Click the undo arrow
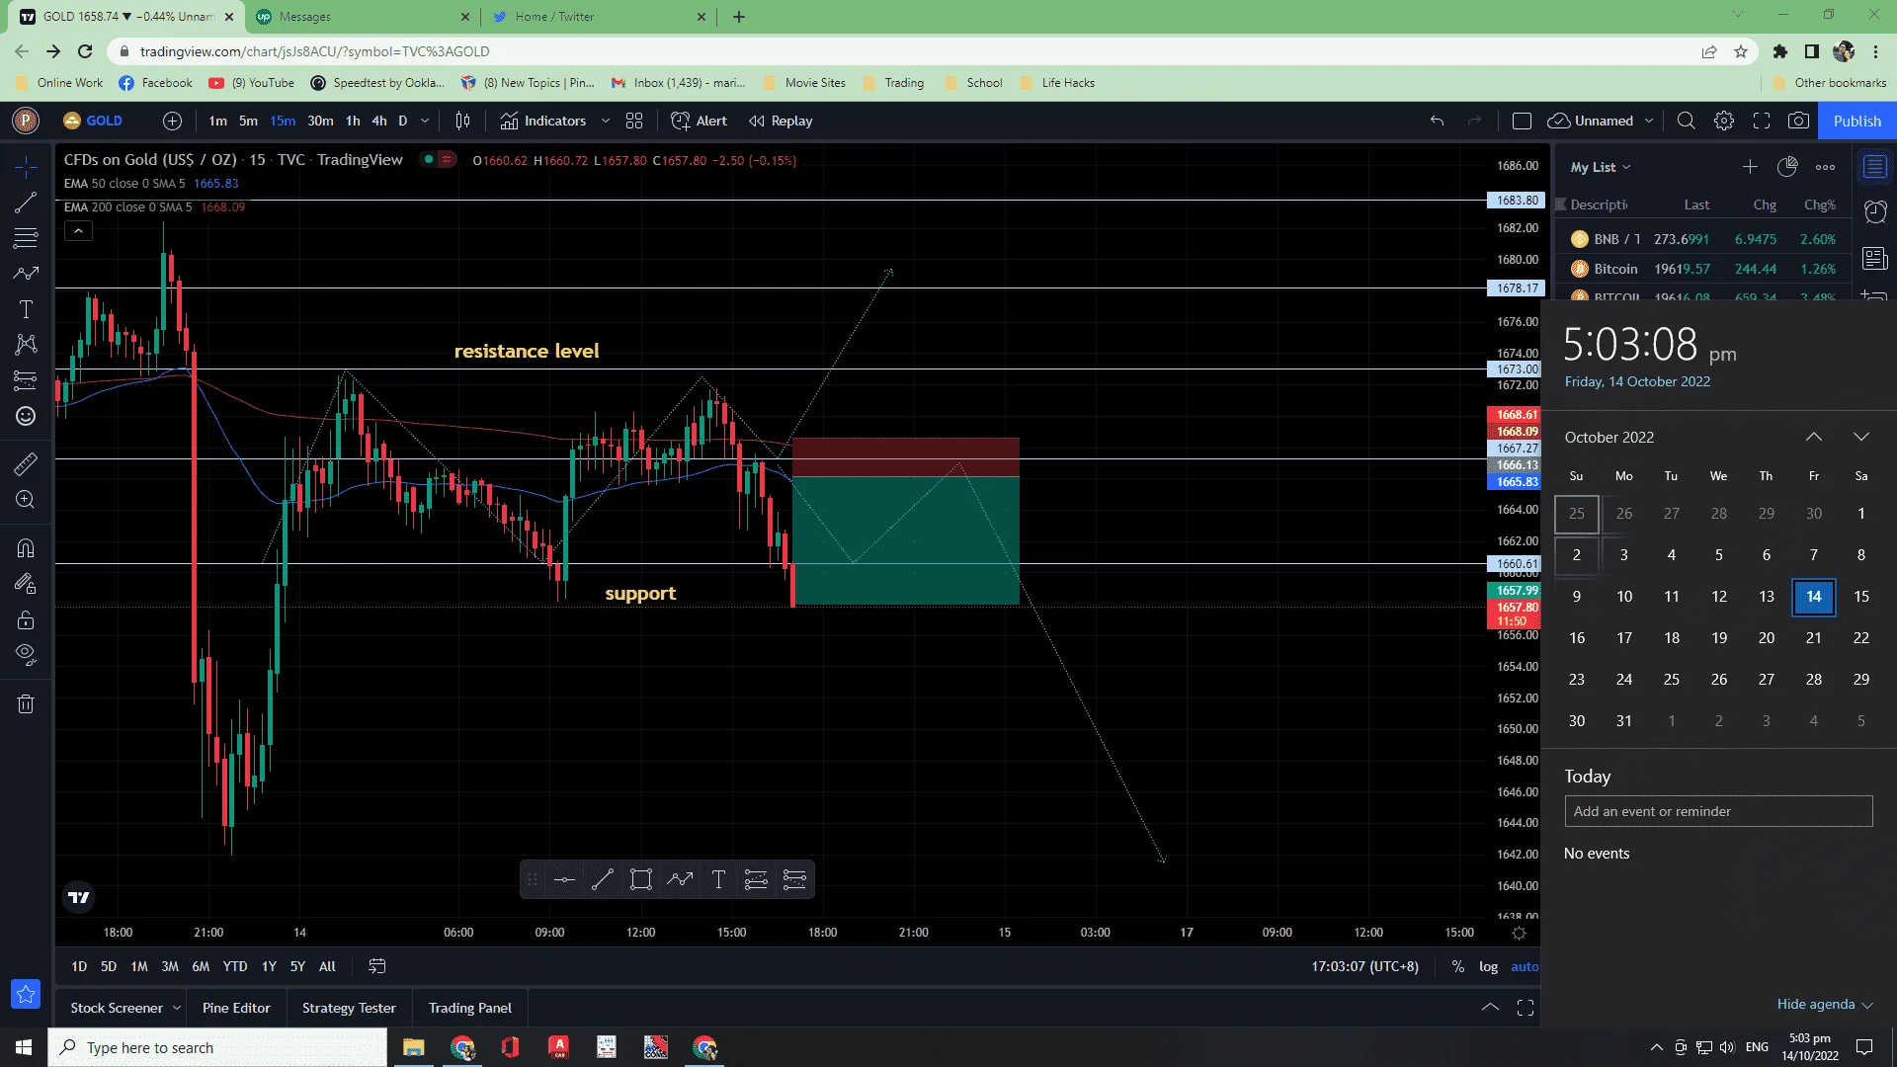Screen dimensions: 1897x1067 point(1437,121)
